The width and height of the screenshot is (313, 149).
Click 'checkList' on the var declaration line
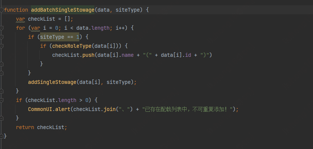pos(42,19)
